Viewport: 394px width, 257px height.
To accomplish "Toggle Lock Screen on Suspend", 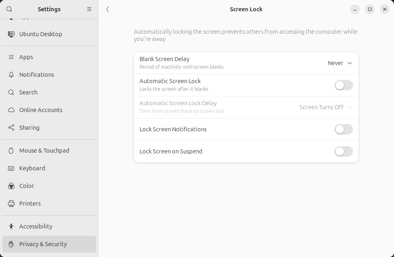I will (x=344, y=151).
